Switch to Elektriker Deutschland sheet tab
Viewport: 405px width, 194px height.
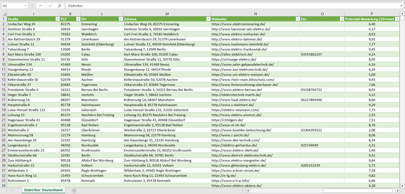(43, 190)
